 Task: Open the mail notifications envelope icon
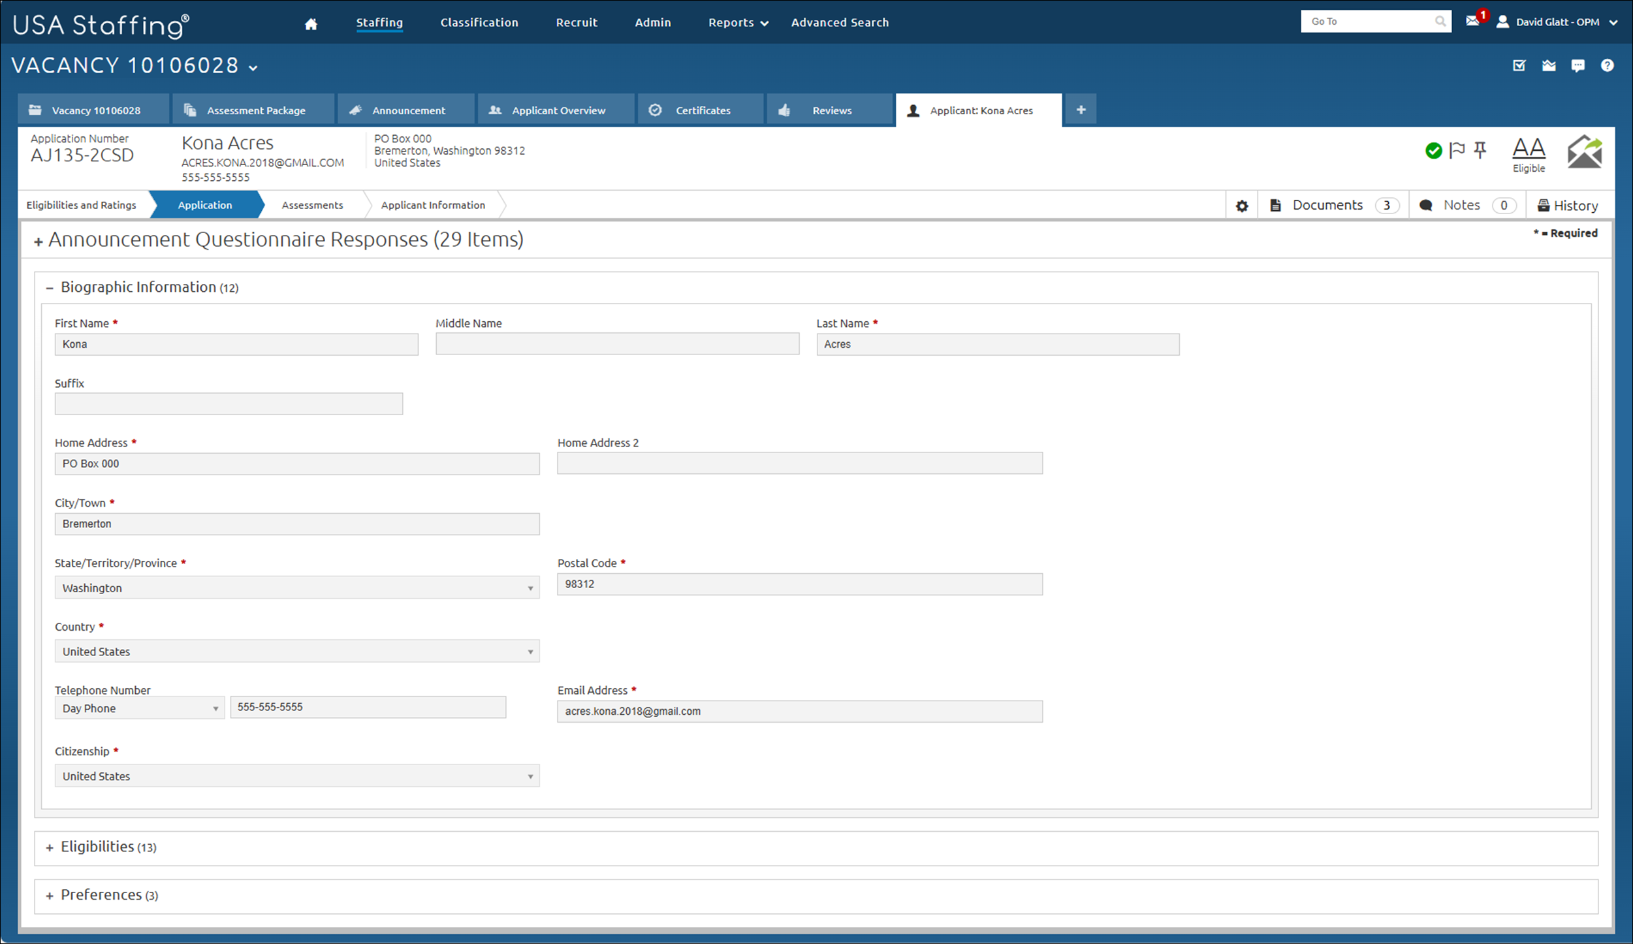click(1472, 22)
